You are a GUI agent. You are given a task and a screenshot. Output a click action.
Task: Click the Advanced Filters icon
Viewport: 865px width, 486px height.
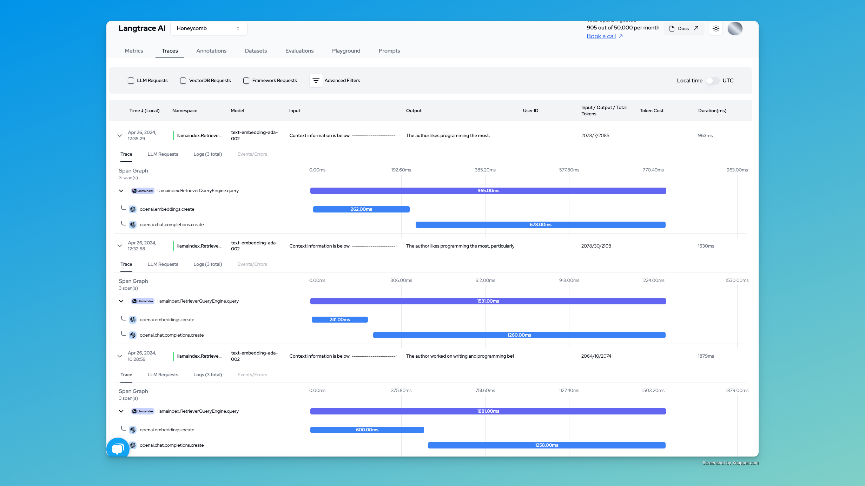tap(316, 81)
